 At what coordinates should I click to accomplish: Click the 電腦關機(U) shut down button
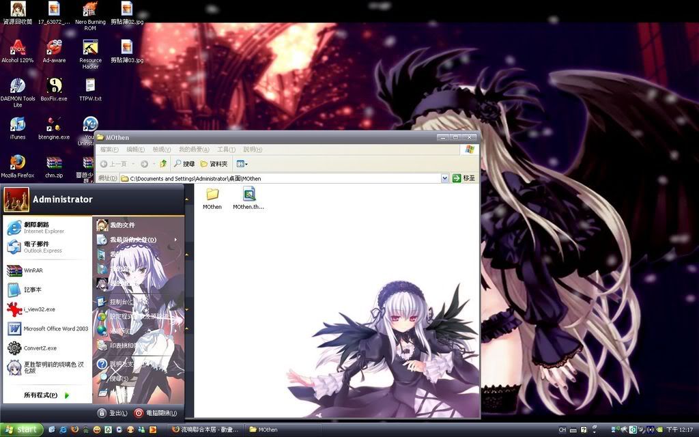(156, 413)
